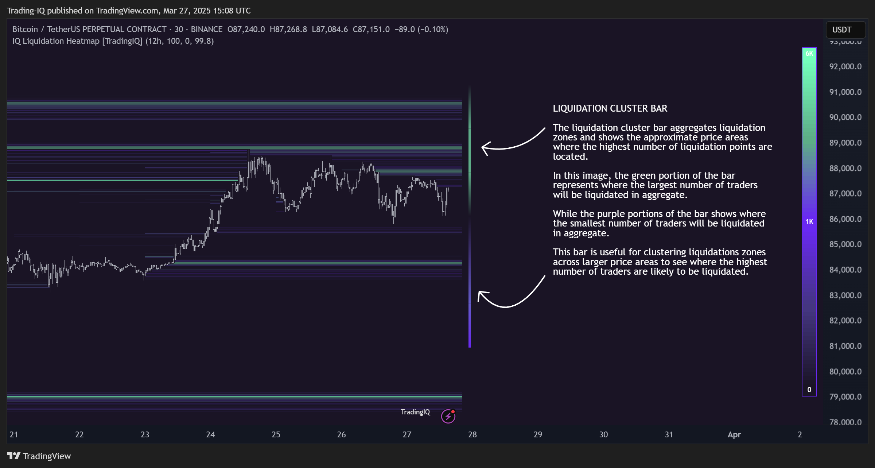Click the Apr label on time axis

pos(734,434)
